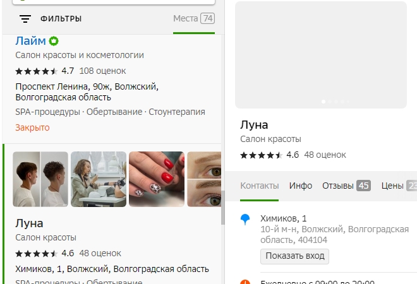Click 108 оценок under Лайм

pyautogui.click(x=102, y=71)
